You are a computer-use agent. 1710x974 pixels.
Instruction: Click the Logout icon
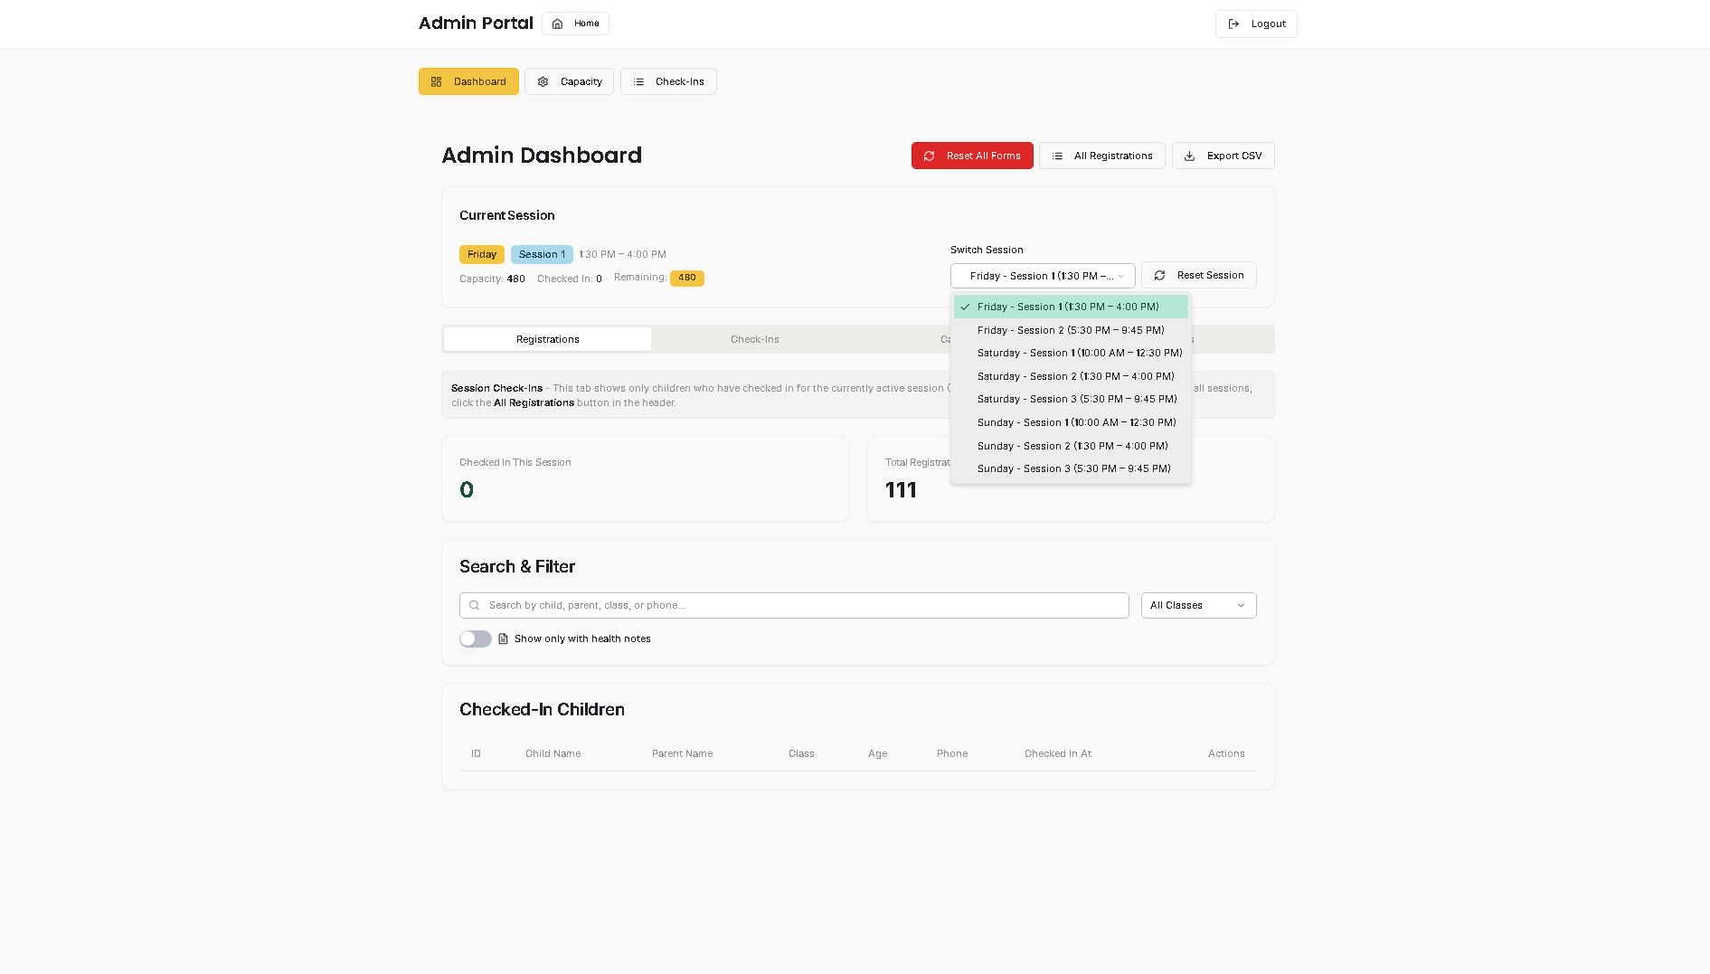coord(1233,24)
